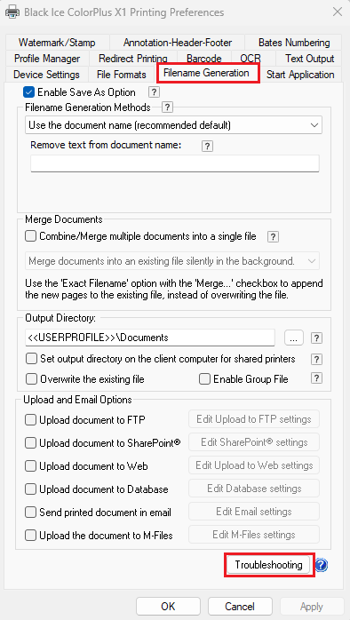Viewport: 350px width, 620px height.
Task: Open help for Filename Generation Methods
Action: pos(168,107)
